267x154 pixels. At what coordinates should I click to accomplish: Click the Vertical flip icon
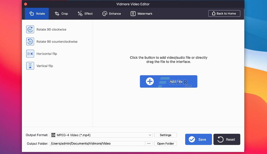pyautogui.click(x=30, y=66)
